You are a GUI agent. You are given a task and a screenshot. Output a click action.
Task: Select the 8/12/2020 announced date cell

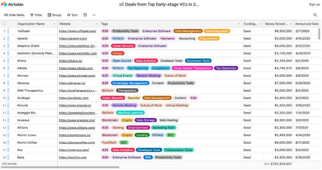click(x=307, y=46)
